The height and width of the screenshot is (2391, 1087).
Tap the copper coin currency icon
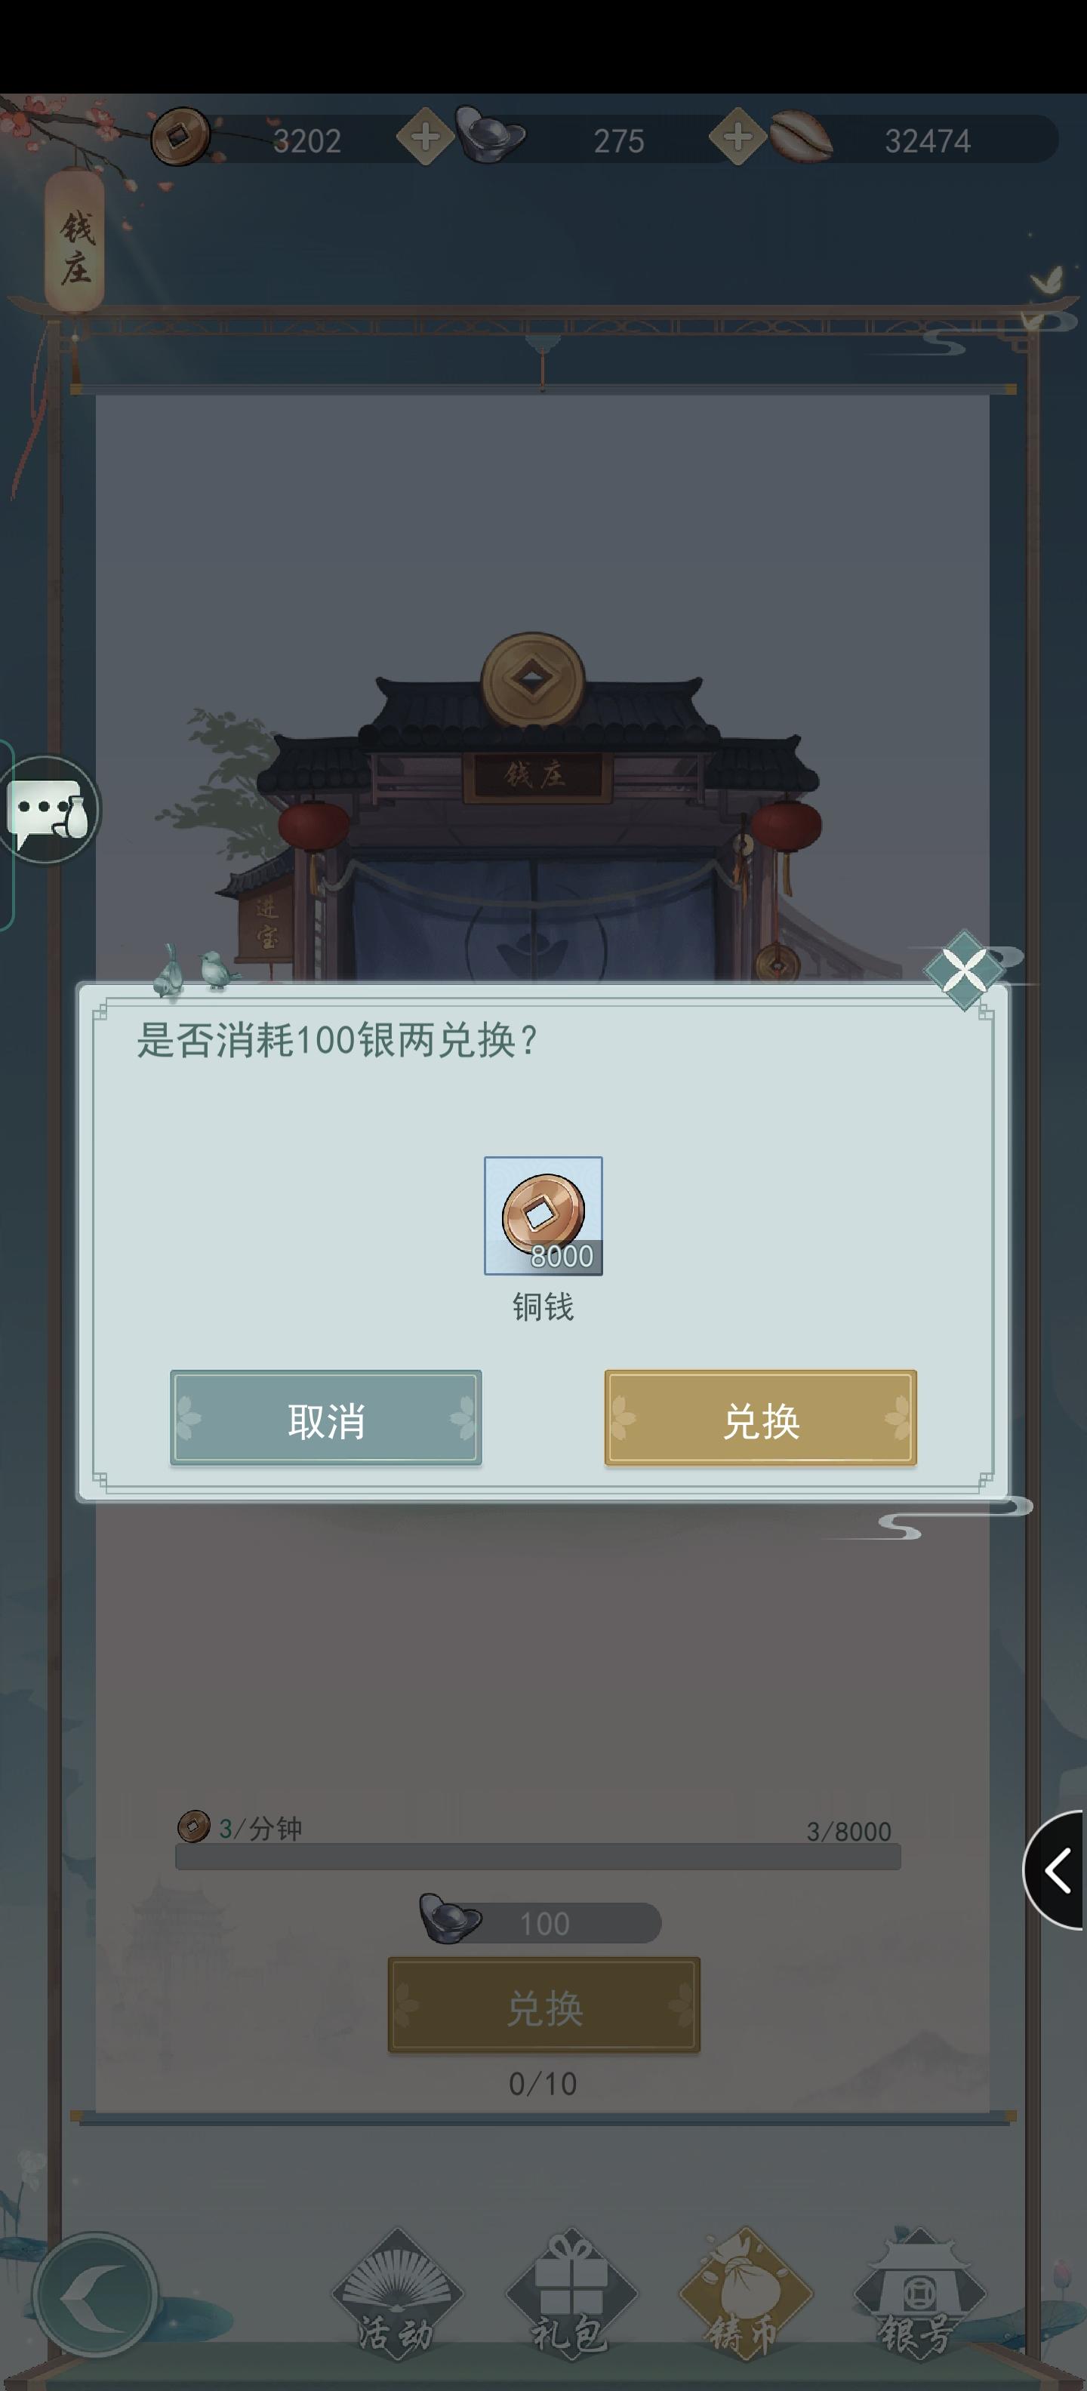180,137
